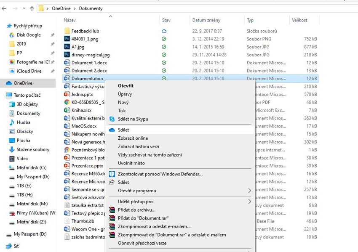Click the back navigation arrow
This screenshot has width=358, height=252.
point(5,8)
